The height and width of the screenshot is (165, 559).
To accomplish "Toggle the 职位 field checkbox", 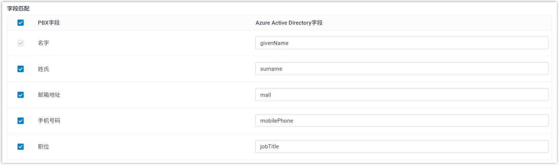I will [21, 147].
